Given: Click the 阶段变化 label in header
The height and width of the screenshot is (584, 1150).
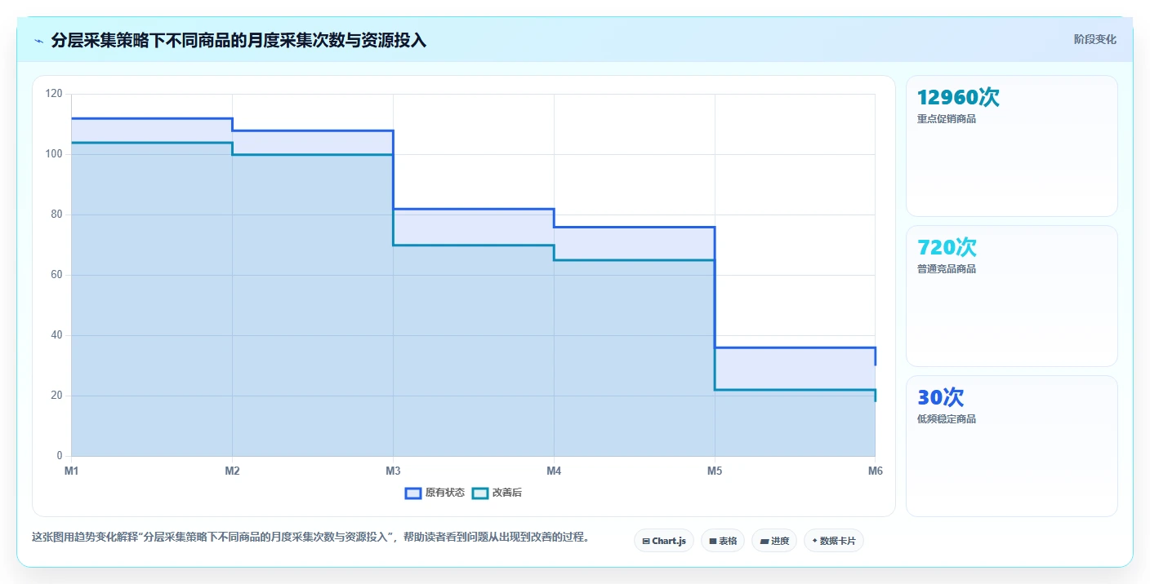Looking at the screenshot, I should point(1094,39).
